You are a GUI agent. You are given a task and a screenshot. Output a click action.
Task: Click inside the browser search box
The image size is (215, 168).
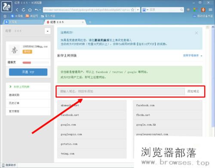coord(164,10)
